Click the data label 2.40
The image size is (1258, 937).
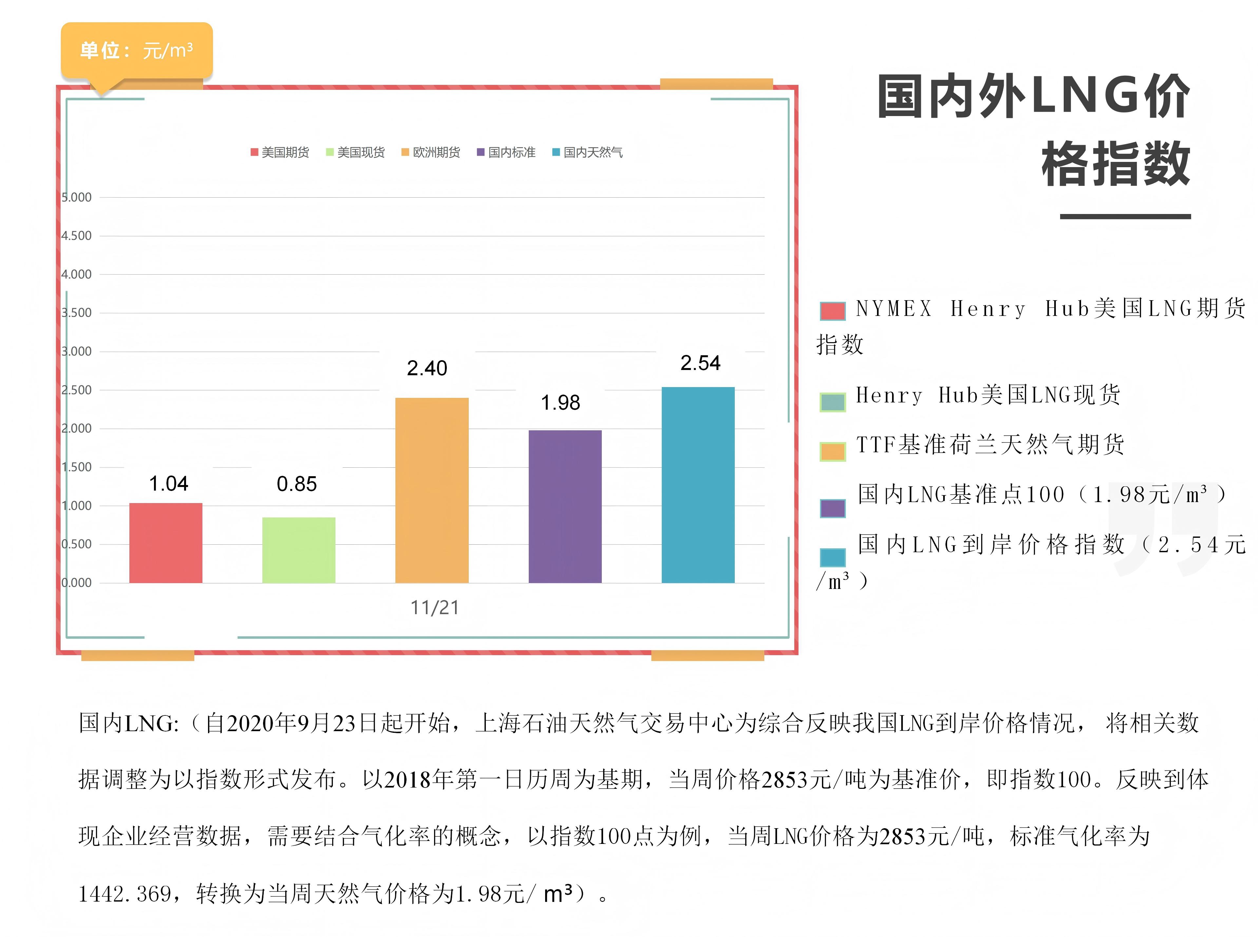(x=427, y=368)
